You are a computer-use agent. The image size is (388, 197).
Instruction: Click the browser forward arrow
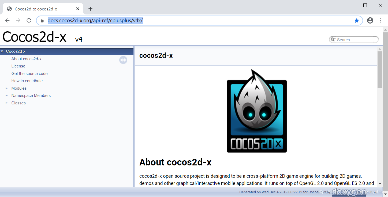point(18,20)
